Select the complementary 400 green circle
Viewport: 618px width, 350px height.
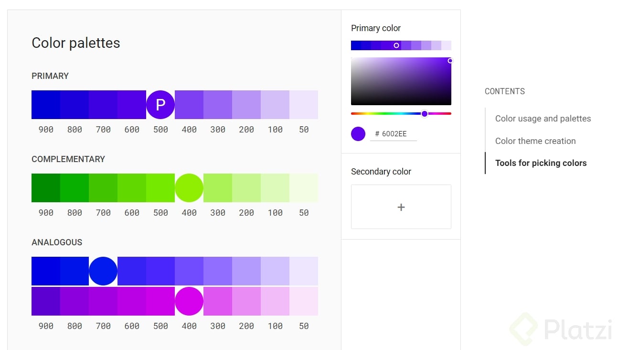[x=189, y=188]
